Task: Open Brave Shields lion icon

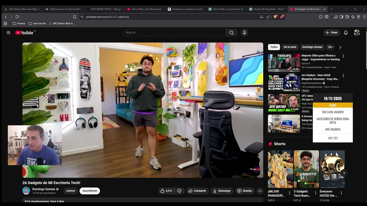Action: 275,17
